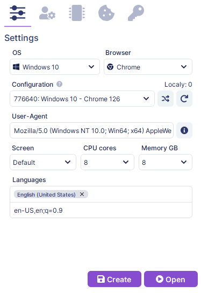201x293 pixels.
Task: Click the Open profile button
Action: coord(171,279)
